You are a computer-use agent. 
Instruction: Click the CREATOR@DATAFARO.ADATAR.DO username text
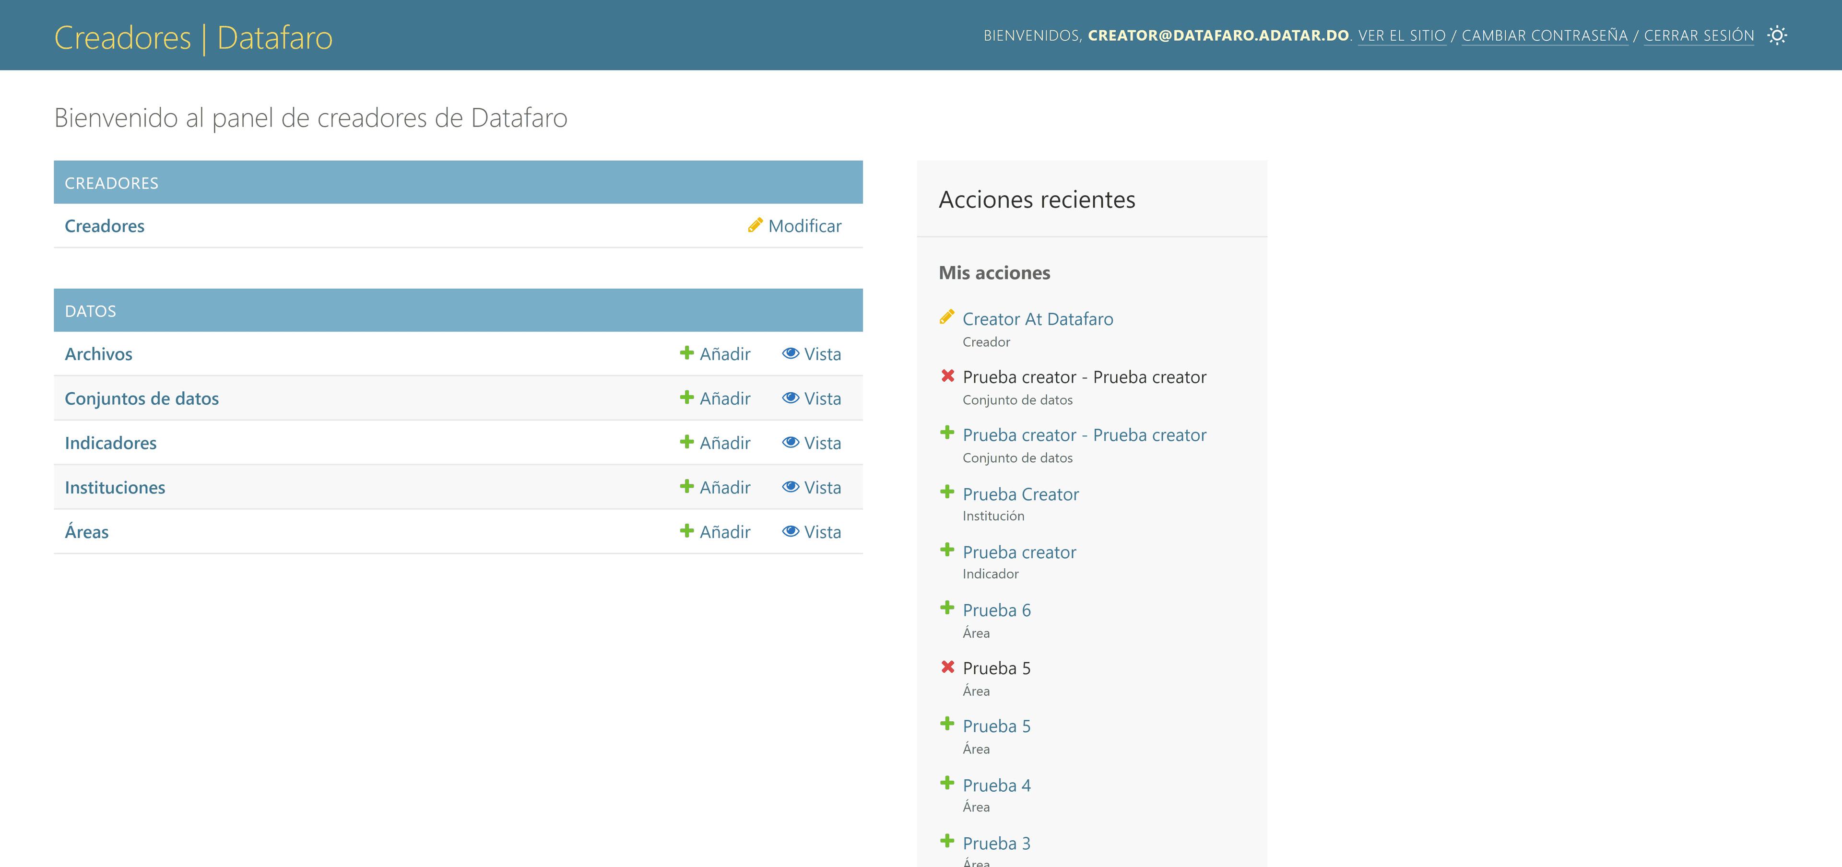(1218, 36)
